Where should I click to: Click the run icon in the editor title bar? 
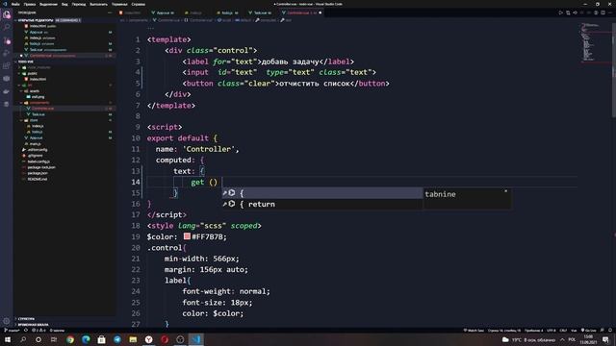click(560, 12)
